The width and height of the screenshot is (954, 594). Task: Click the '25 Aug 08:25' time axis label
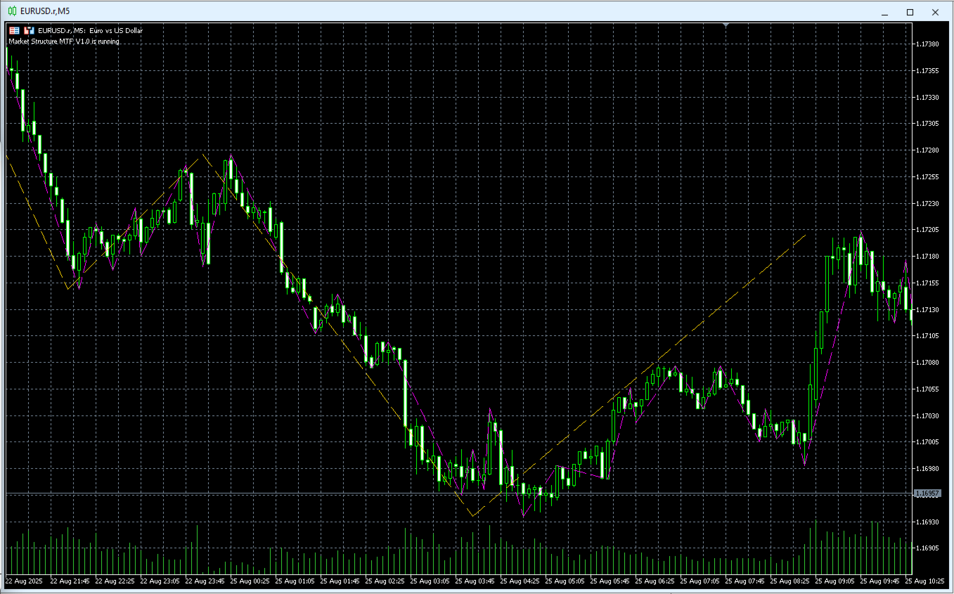tap(789, 581)
